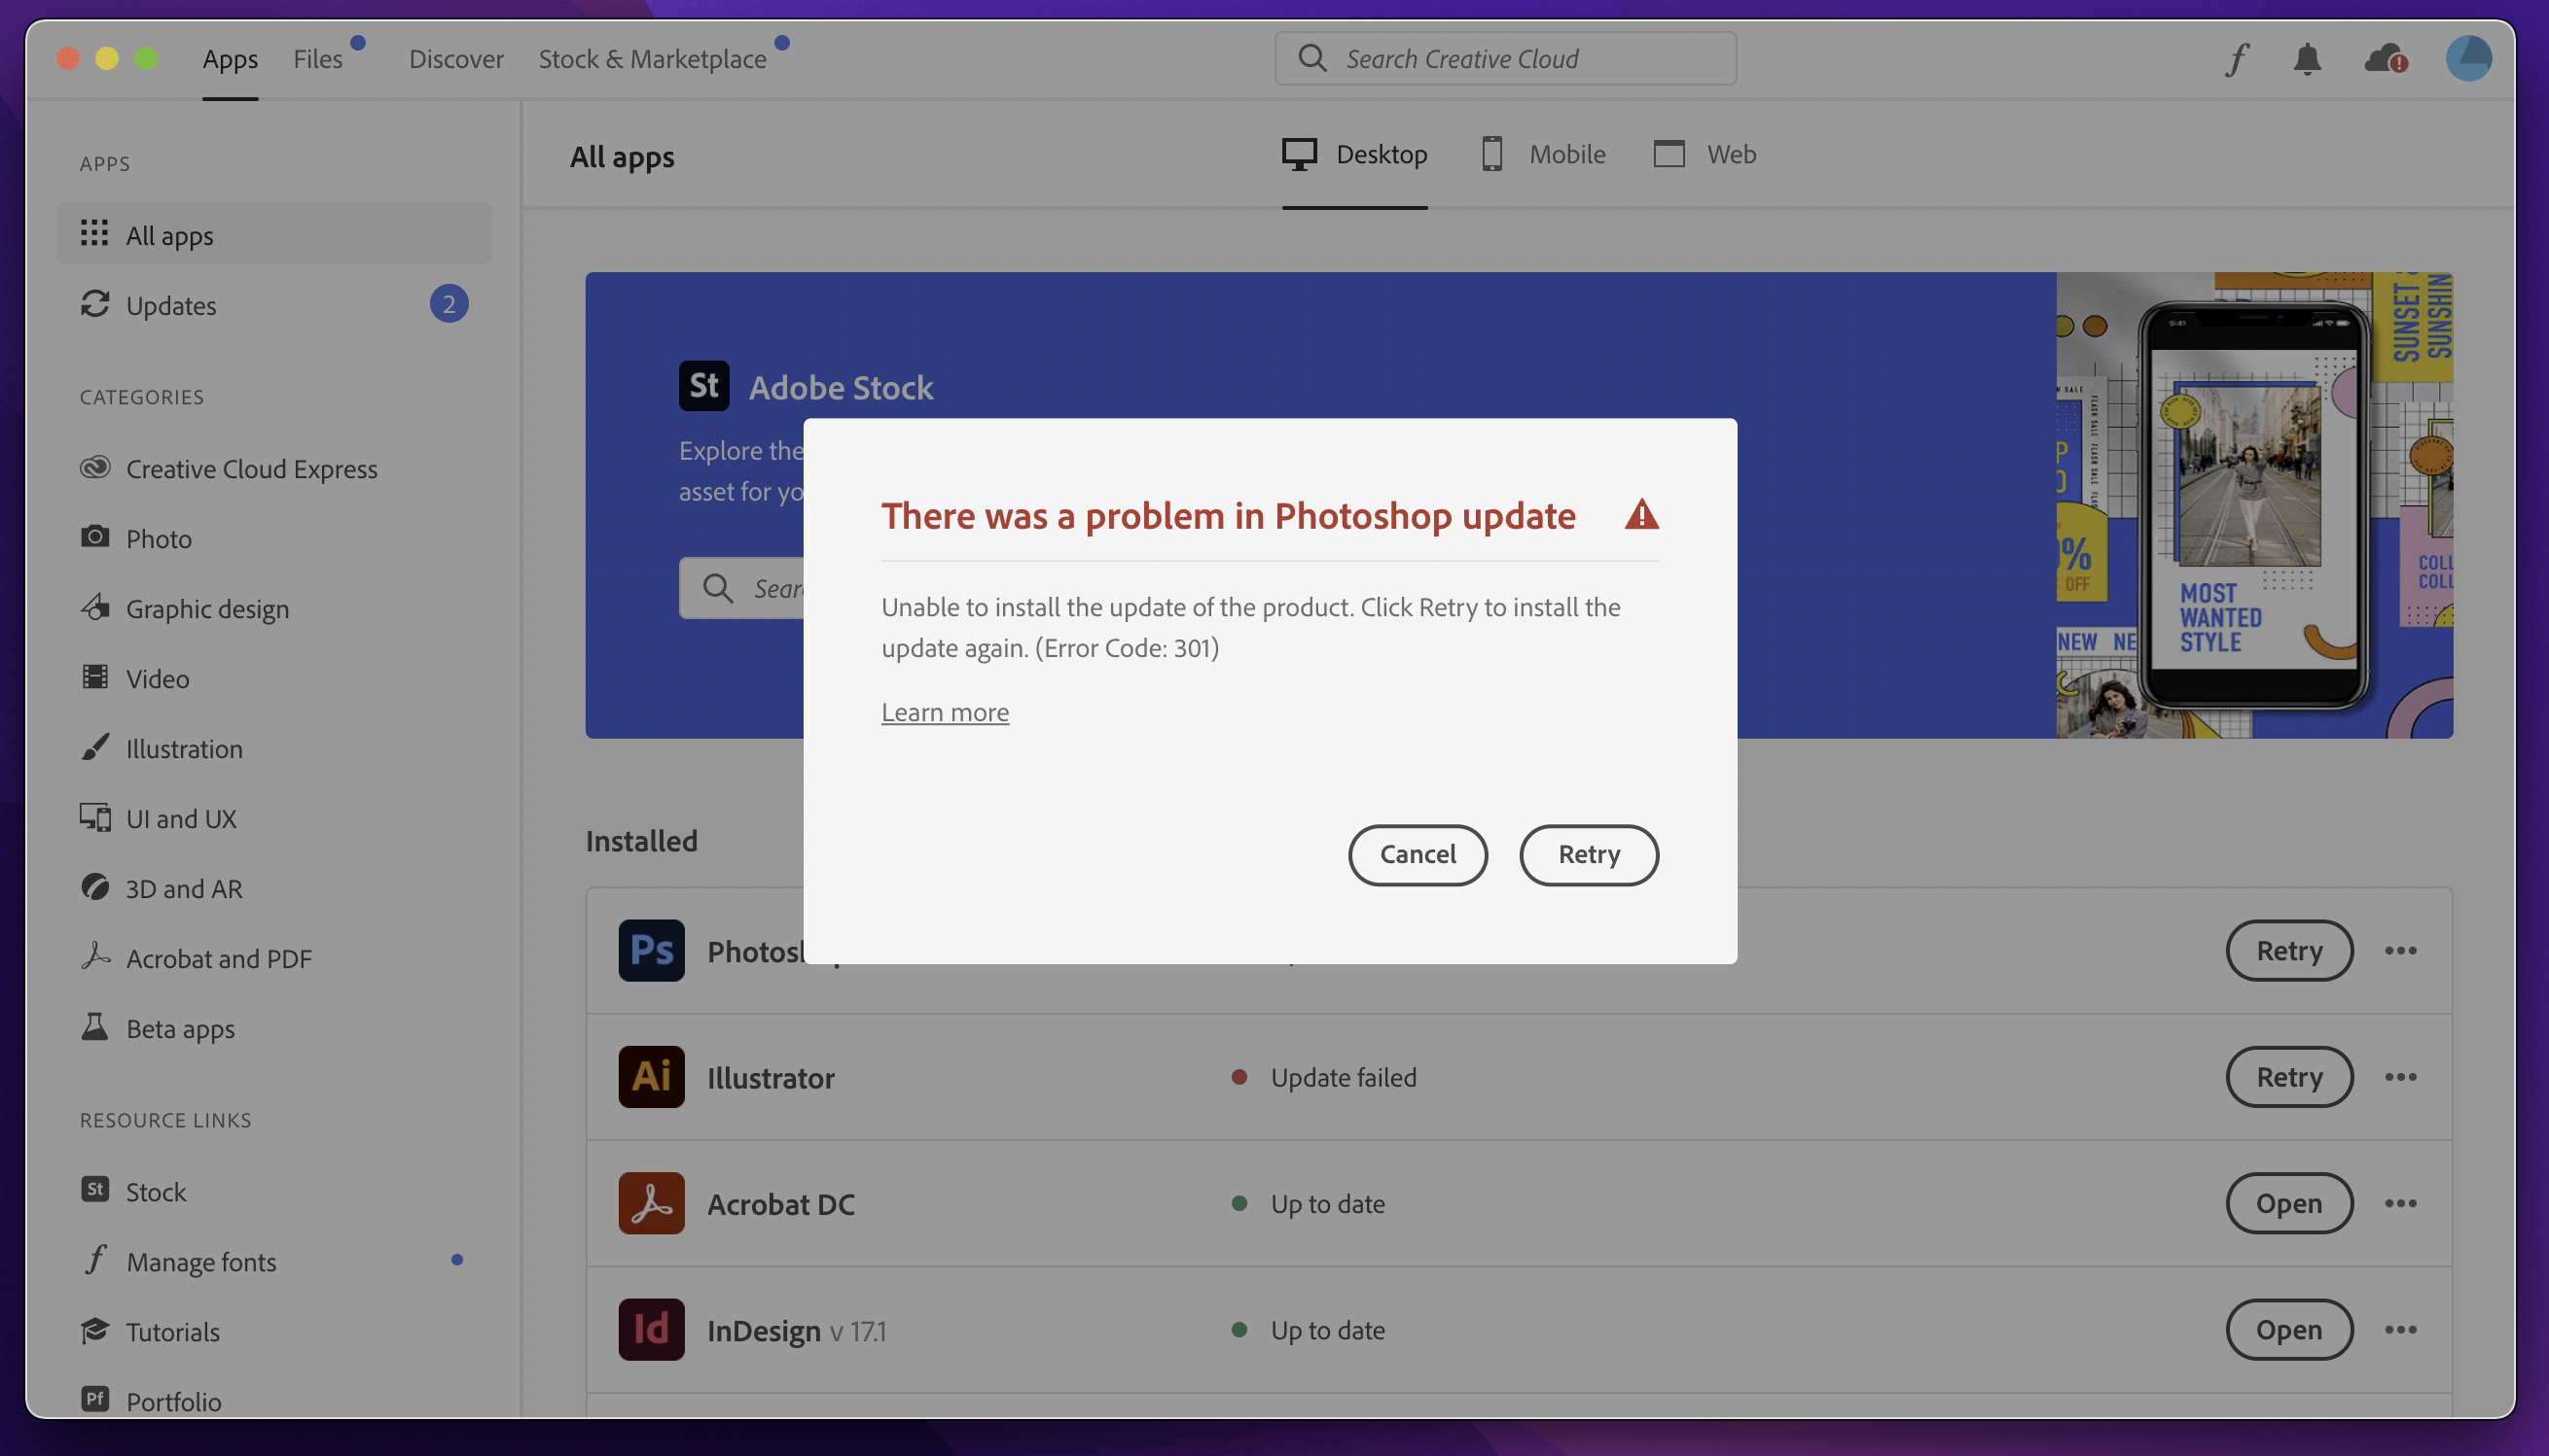
Task: Click the All apps page heading
Action: [x=623, y=156]
